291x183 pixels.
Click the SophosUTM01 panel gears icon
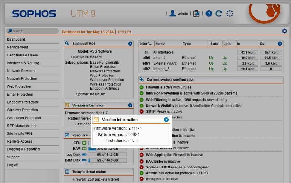pyautogui.click(x=67, y=44)
